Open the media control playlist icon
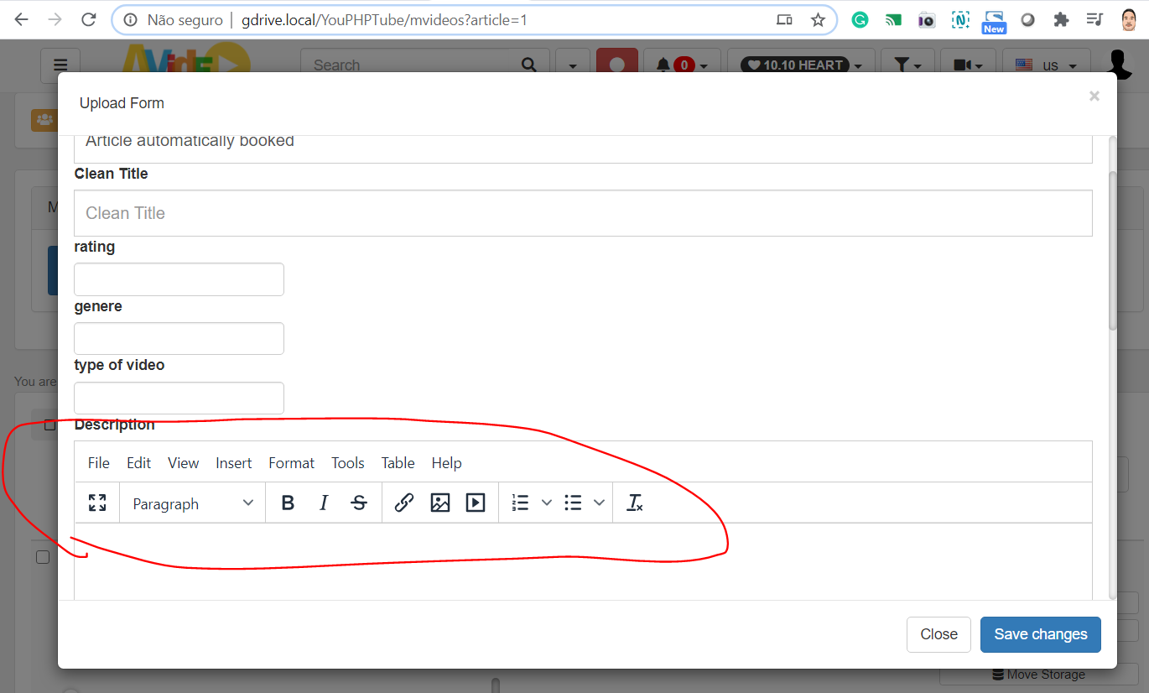Viewport: 1149px width, 693px height. click(x=1094, y=20)
